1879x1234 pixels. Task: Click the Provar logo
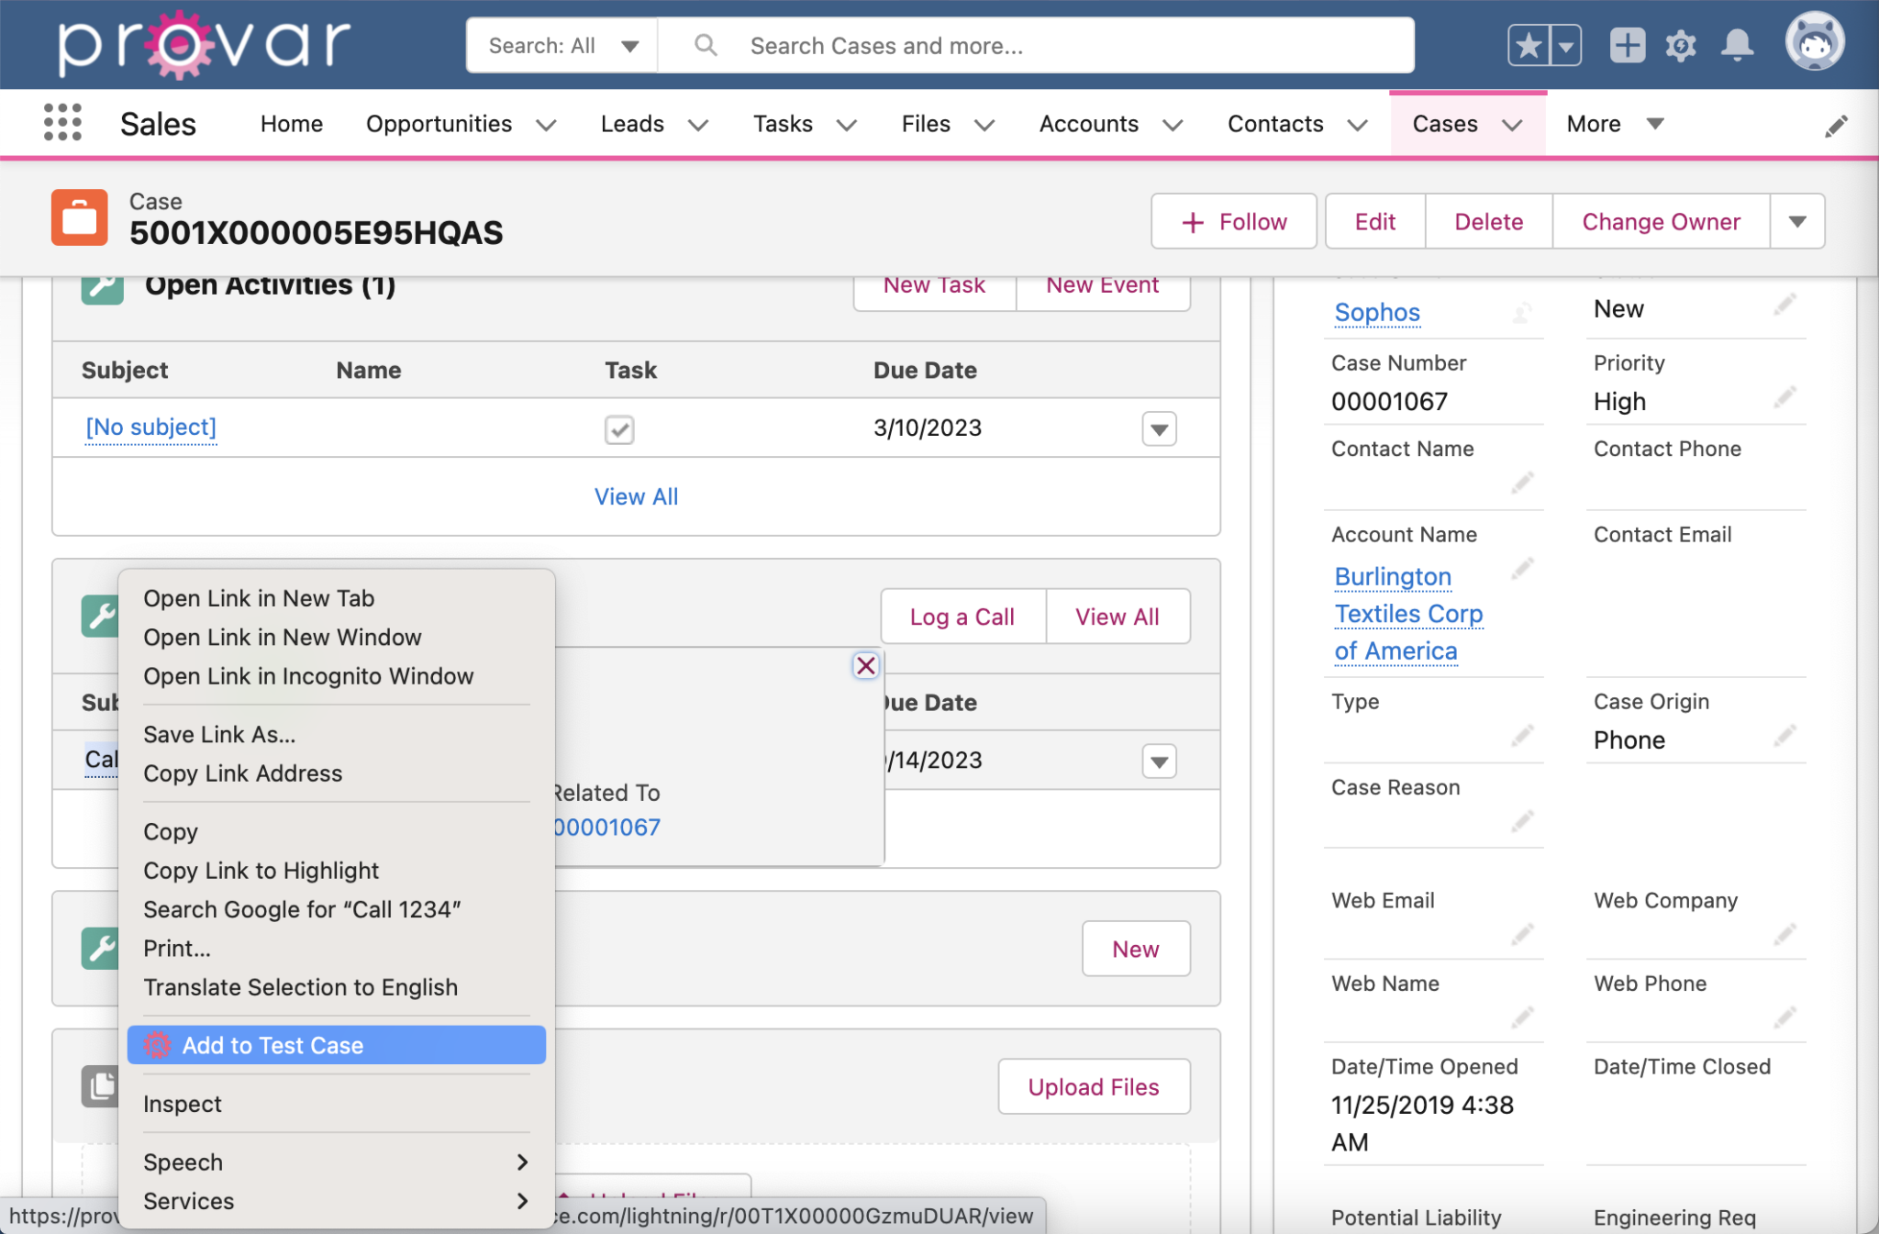tap(202, 41)
